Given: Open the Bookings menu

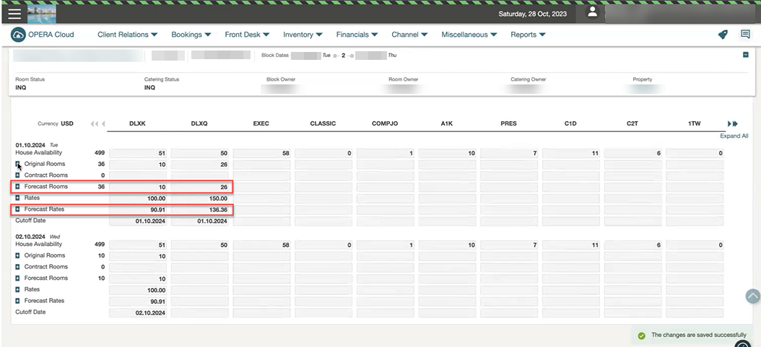Looking at the screenshot, I should (191, 35).
